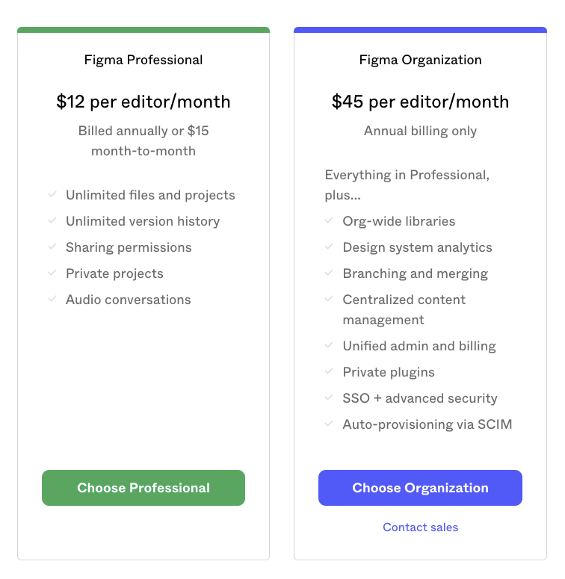Viewport: 565px width, 579px height.
Task: Click checkmark beside Design system analytics
Action: [329, 247]
